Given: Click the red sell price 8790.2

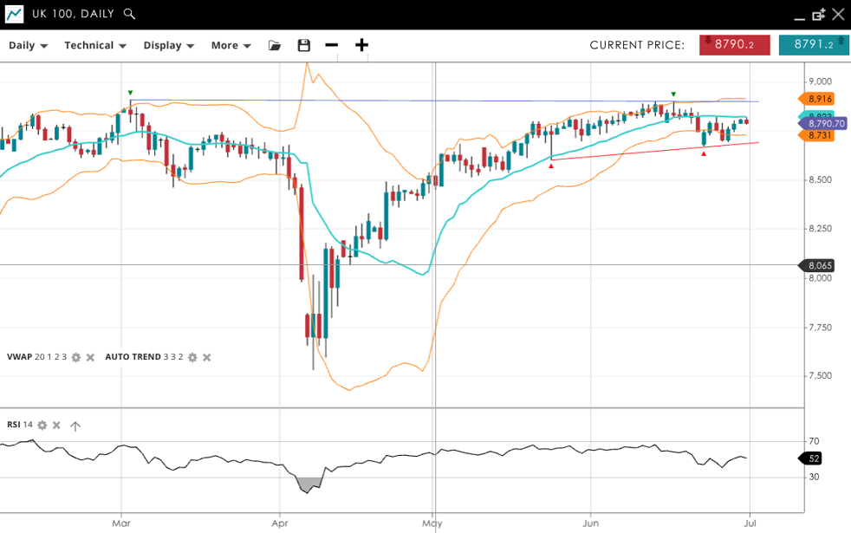Looking at the screenshot, I should [734, 45].
